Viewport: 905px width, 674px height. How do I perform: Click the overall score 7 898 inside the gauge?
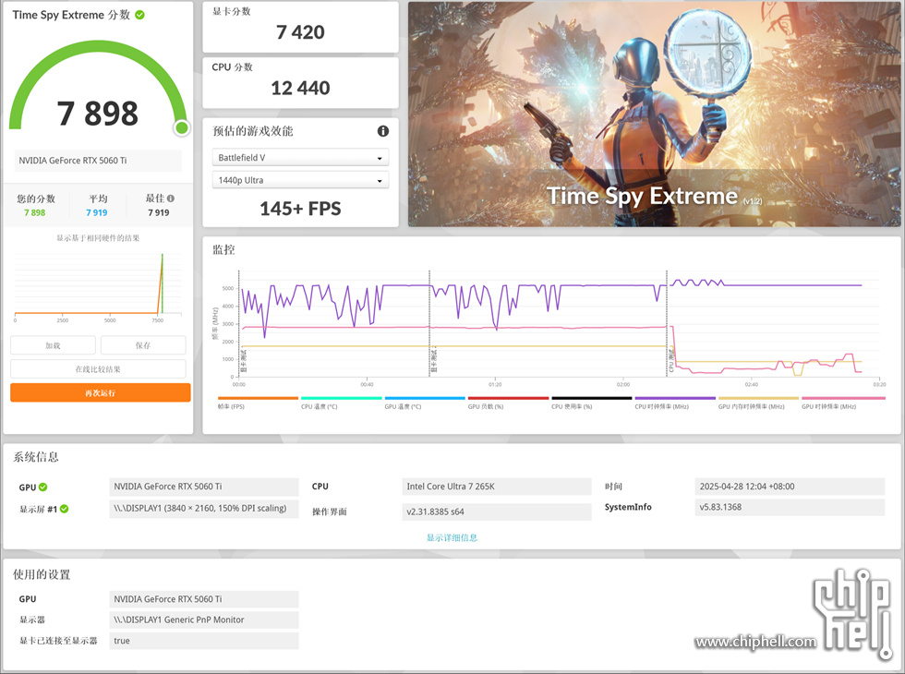tap(98, 113)
